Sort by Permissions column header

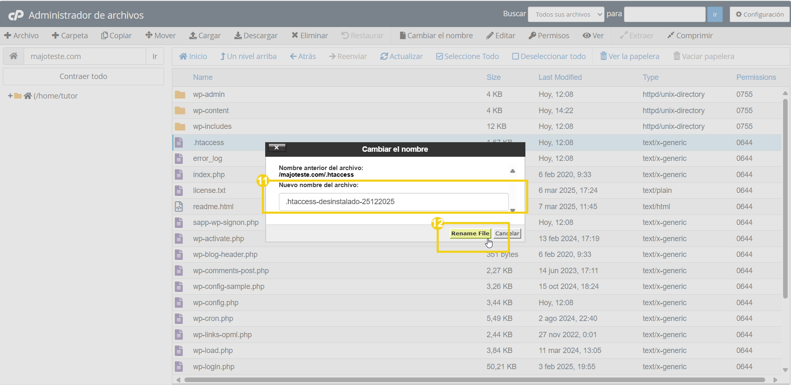pos(756,77)
